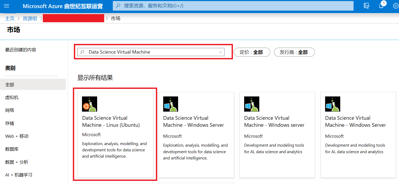Clear the search with the X button
This screenshot has height=184, width=399.
(221, 52)
